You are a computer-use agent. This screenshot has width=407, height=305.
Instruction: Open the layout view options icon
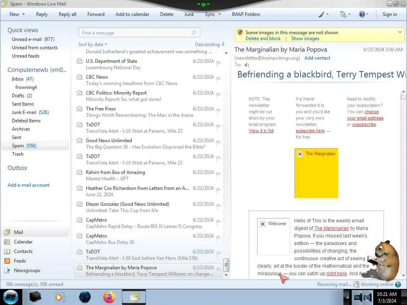click(343, 15)
